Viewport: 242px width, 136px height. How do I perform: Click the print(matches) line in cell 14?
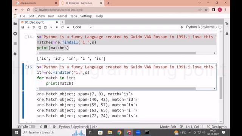pyautogui.click(x=53, y=48)
